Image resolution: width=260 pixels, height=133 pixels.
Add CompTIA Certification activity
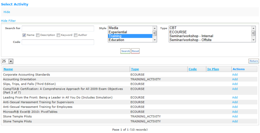tap(235, 89)
